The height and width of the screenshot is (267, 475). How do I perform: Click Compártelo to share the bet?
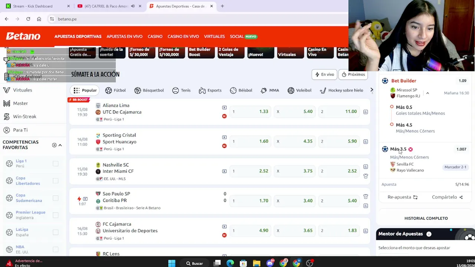(x=447, y=197)
